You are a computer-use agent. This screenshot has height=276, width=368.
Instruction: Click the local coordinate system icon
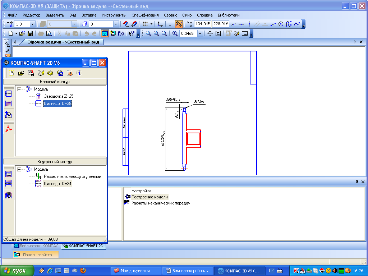tap(160, 24)
